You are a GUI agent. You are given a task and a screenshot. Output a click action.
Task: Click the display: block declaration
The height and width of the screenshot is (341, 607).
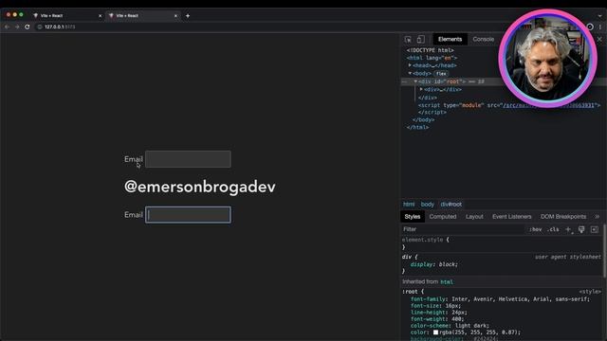coord(434,264)
